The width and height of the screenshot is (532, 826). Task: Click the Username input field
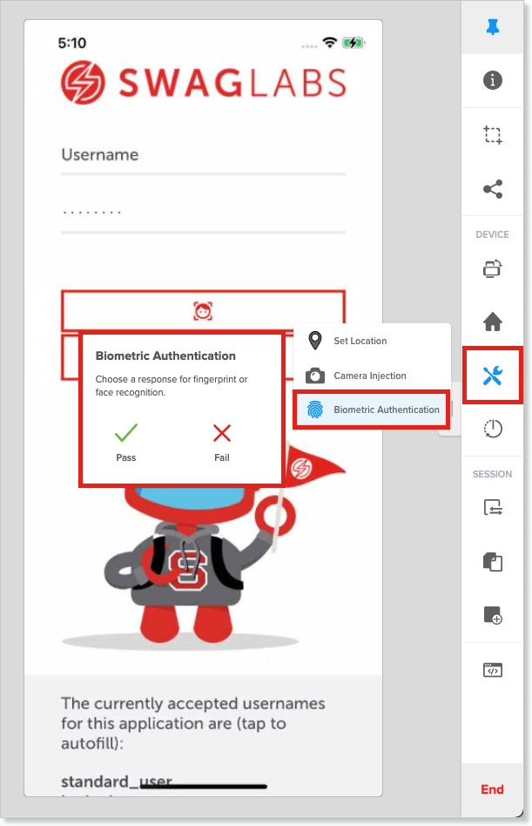[x=203, y=155]
